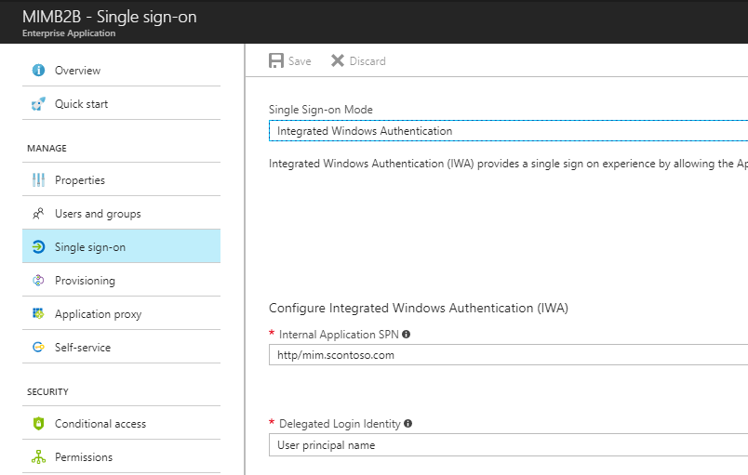Click the MIMB2B - Single sign-on title
Screen dimensions: 748x475
tap(109, 17)
